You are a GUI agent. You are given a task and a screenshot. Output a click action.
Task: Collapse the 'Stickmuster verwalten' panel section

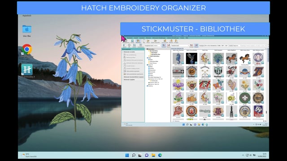[133, 52]
